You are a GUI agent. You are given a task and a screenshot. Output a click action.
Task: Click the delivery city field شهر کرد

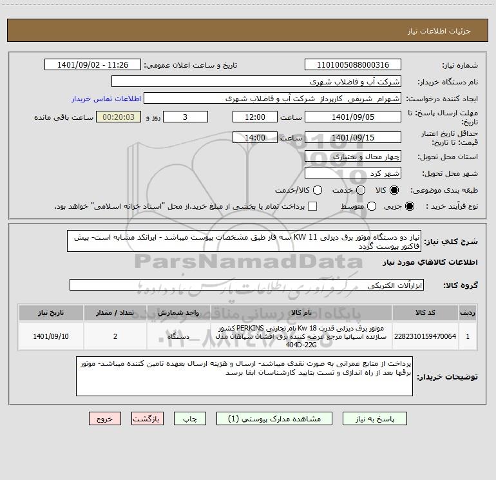pos(353,173)
